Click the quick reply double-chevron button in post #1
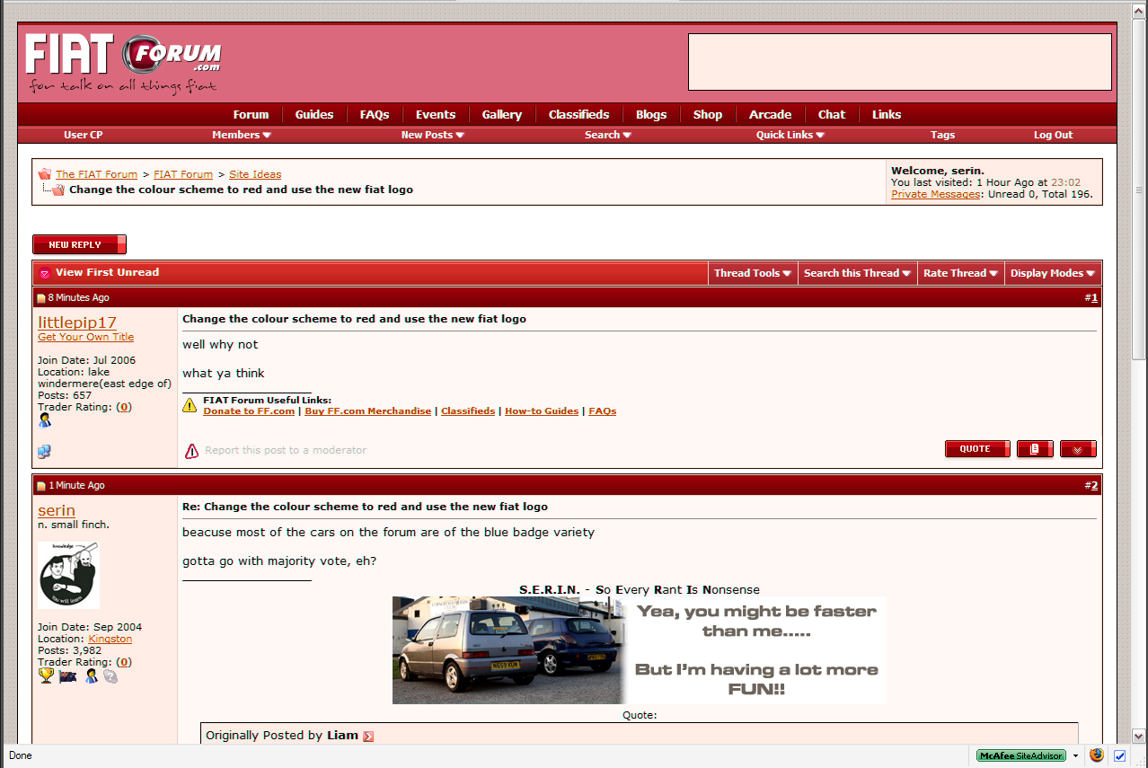Viewport: 1148px width, 768px height. 1078,449
